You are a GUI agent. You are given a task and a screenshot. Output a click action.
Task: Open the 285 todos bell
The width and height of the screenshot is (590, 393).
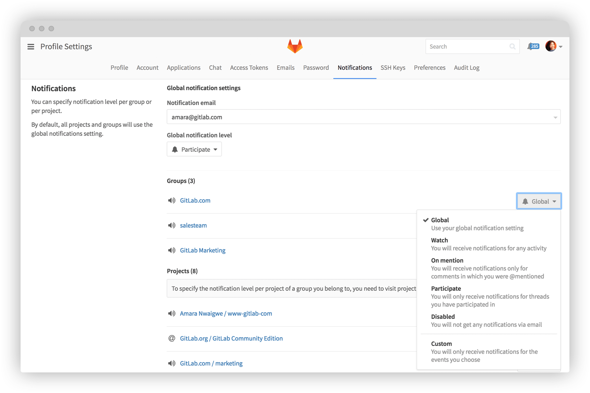[533, 46]
